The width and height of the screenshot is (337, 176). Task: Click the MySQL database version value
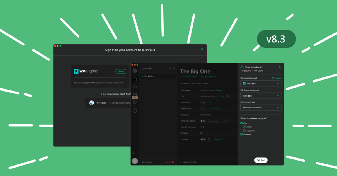click(206, 115)
